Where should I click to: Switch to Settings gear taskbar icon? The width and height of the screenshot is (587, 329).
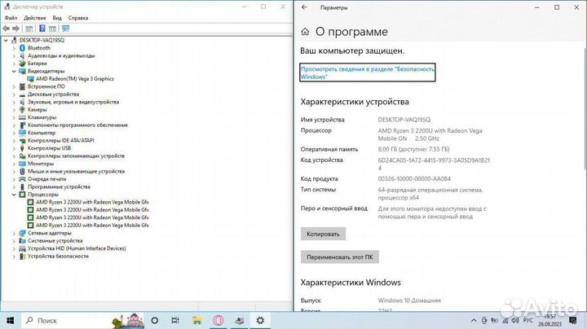click(260, 320)
